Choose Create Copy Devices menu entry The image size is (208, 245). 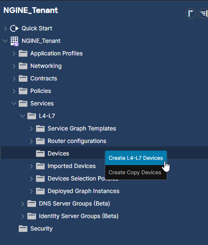click(136, 172)
